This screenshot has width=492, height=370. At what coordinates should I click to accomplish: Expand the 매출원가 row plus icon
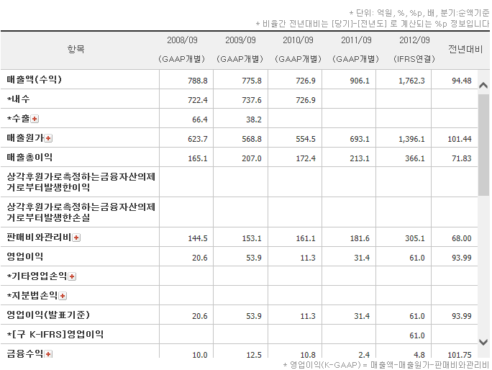tap(48, 138)
